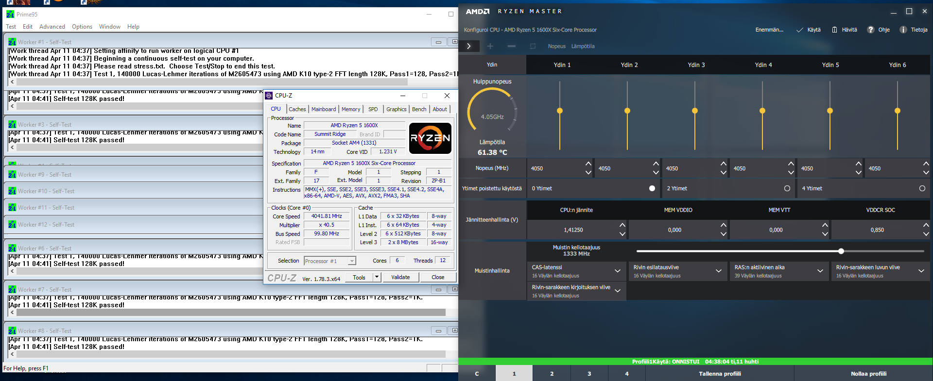Open the Prime95 Options menu
Viewport: 933px width, 381px height.
click(x=82, y=27)
